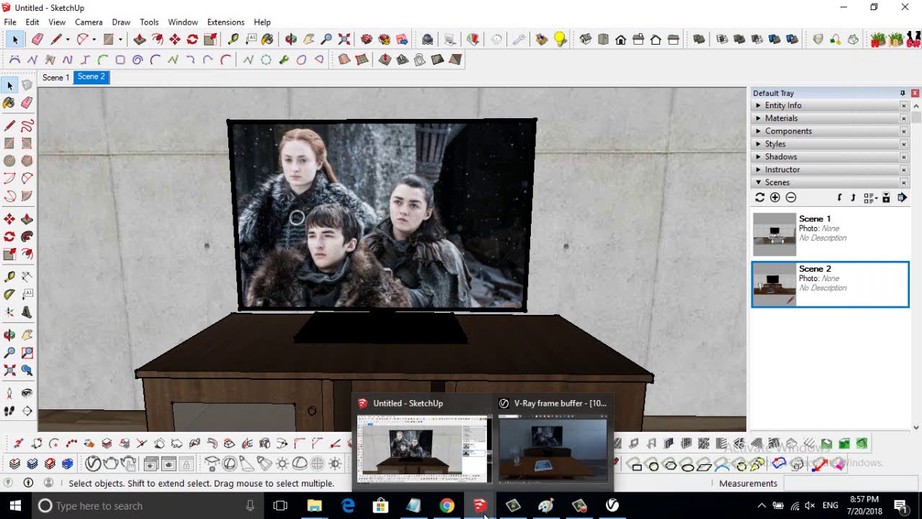Activate the Orbit tool in top toolbar

pos(291,40)
